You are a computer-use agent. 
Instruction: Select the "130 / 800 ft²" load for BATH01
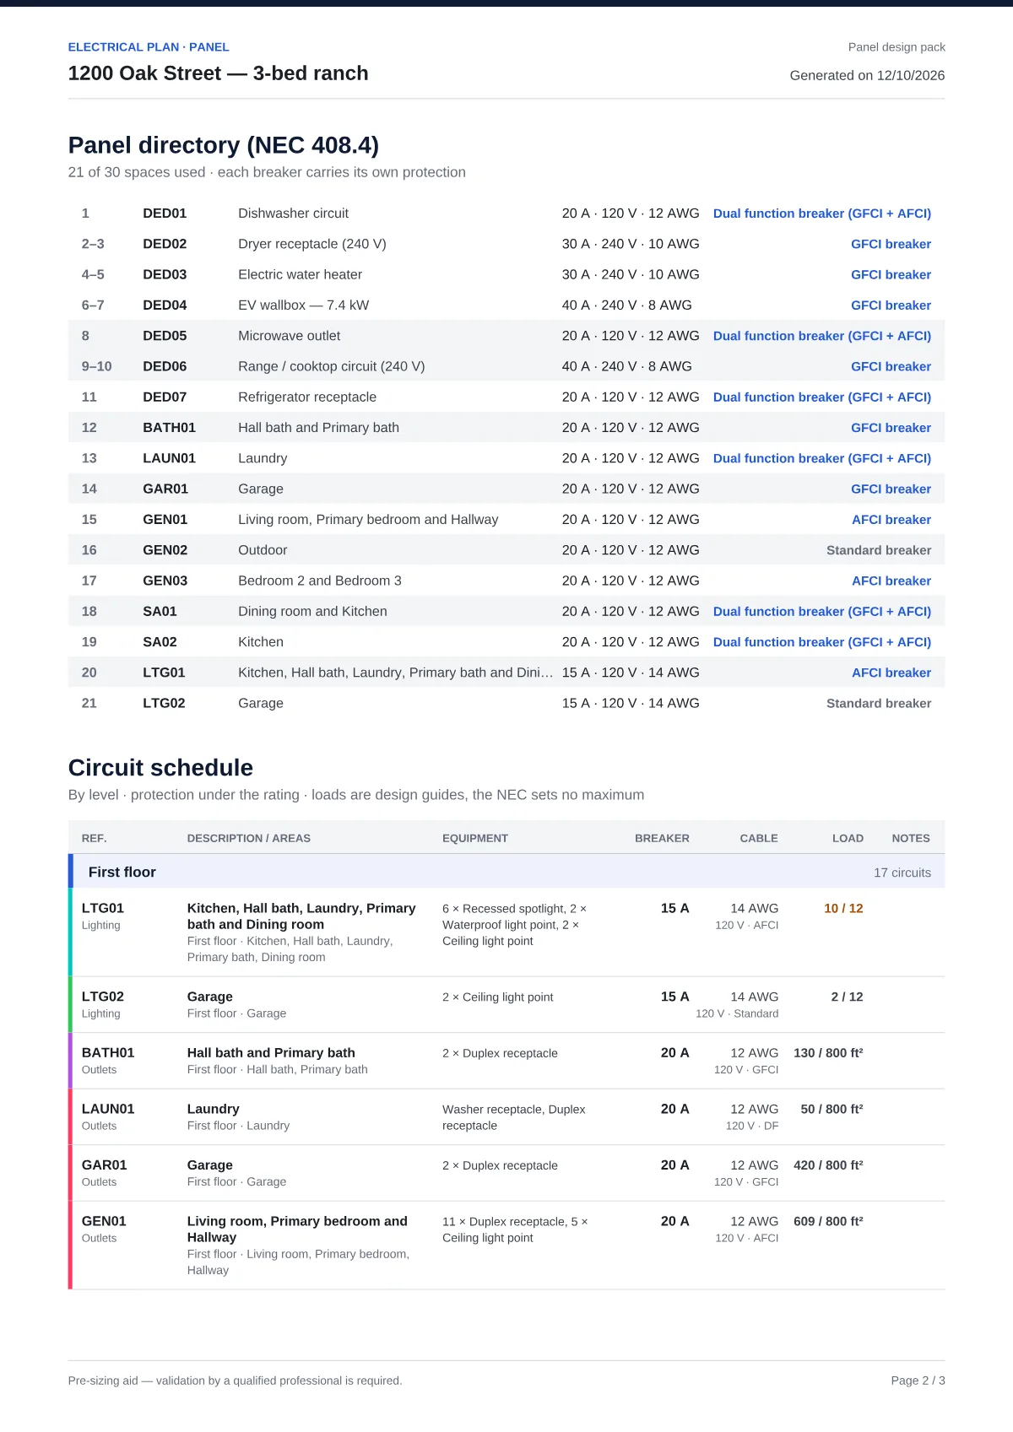pyautogui.click(x=828, y=1052)
